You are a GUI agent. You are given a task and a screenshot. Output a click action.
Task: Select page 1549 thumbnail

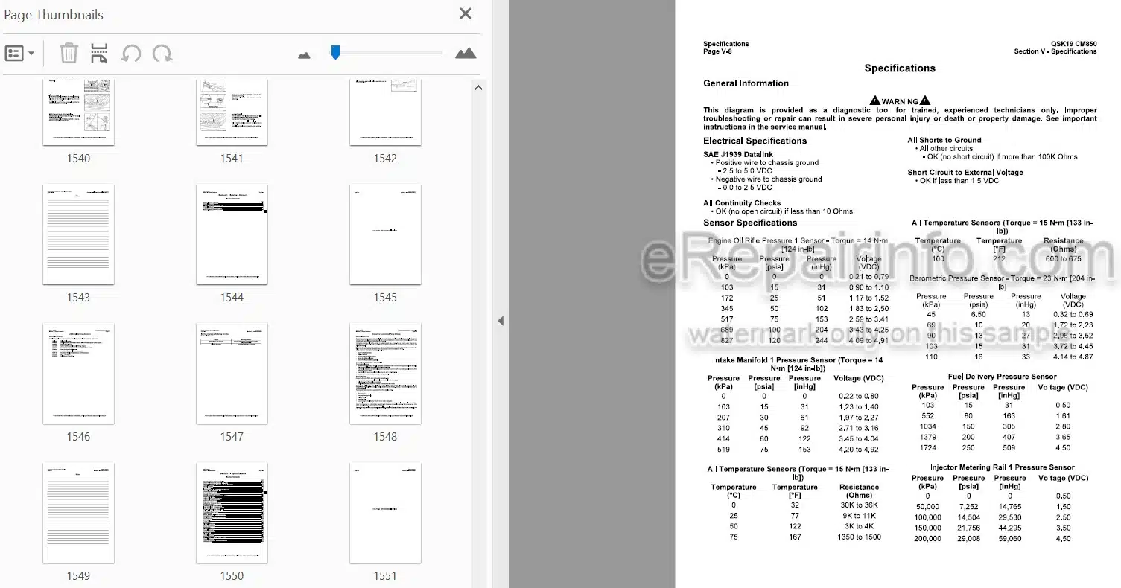tap(78, 513)
